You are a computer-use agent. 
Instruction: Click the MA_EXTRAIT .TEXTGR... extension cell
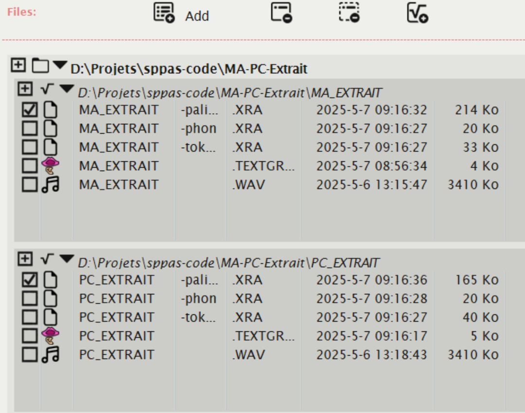point(263,166)
